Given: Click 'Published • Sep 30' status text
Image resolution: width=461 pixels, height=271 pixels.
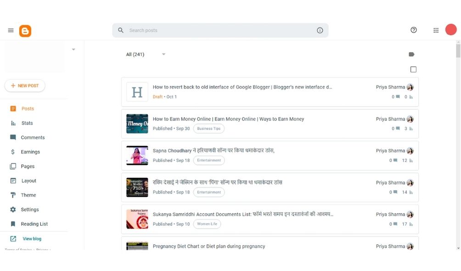Looking at the screenshot, I should [171, 129].
